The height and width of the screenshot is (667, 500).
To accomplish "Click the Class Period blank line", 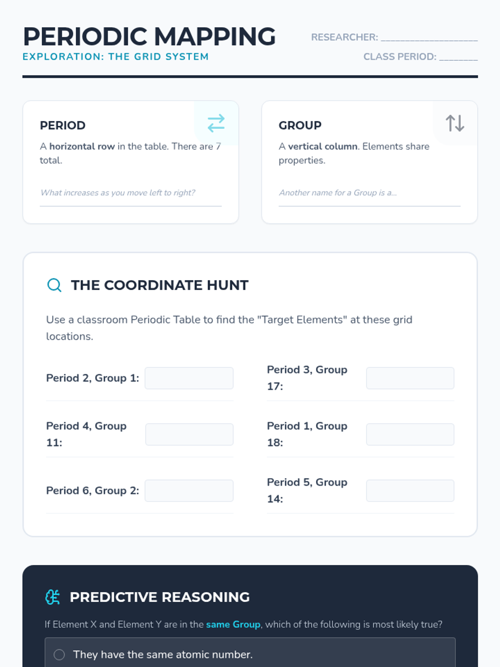I will [x=458, y=57].
